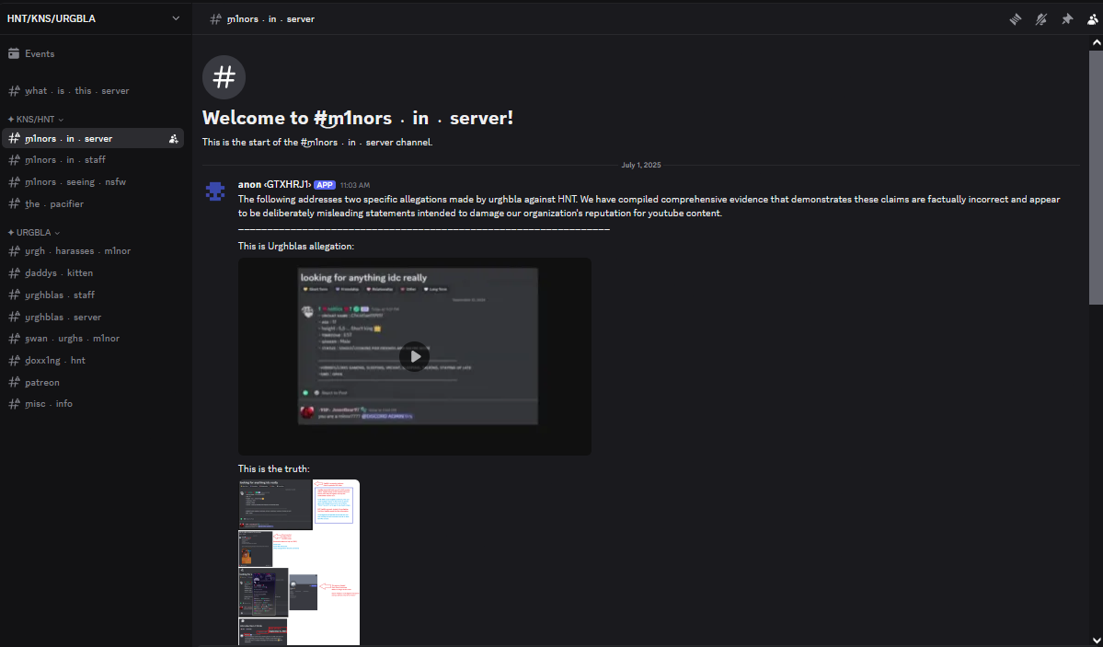This screenshot has width=1103, height=647.
Task: Open the 'm1nors . seeing . nsfw' channel
Action: (93, 181)
